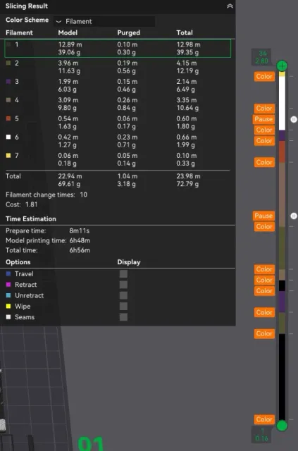Click the Travel option label
Screen dimensions: 298x451
pos(24,274)
